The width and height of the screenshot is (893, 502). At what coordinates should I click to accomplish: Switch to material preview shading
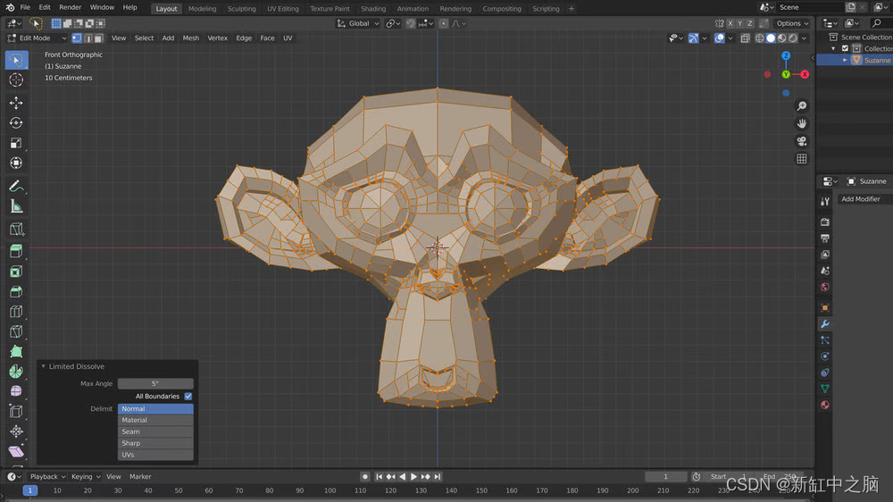click(x=782, y=38)
